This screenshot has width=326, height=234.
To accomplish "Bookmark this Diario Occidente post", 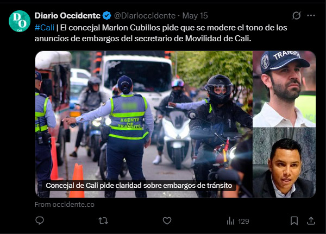I will pos(294,221).
